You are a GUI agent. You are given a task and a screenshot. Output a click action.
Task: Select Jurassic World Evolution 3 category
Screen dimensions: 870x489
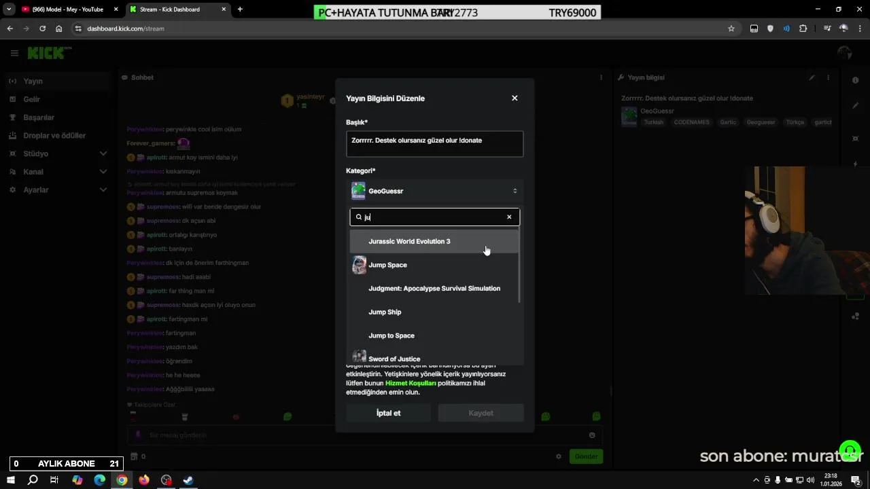coord(434,241)
